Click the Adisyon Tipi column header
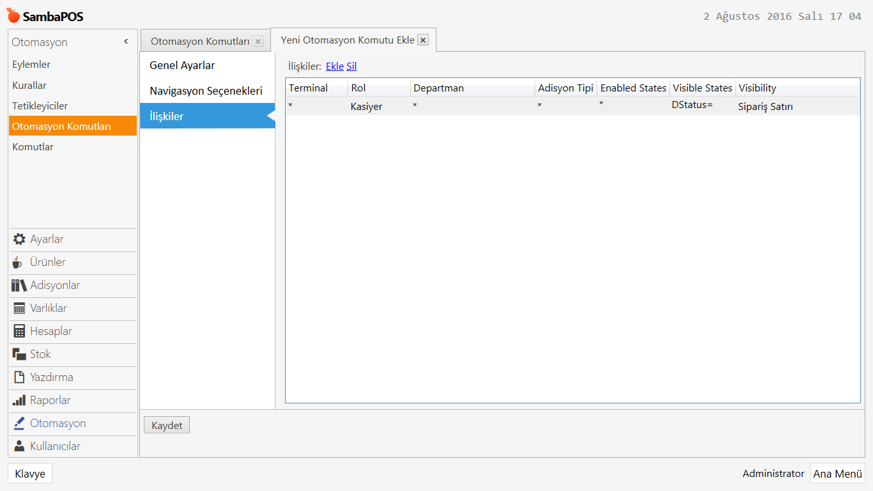The width and height of the screenshot is (873, 491). 566,88
